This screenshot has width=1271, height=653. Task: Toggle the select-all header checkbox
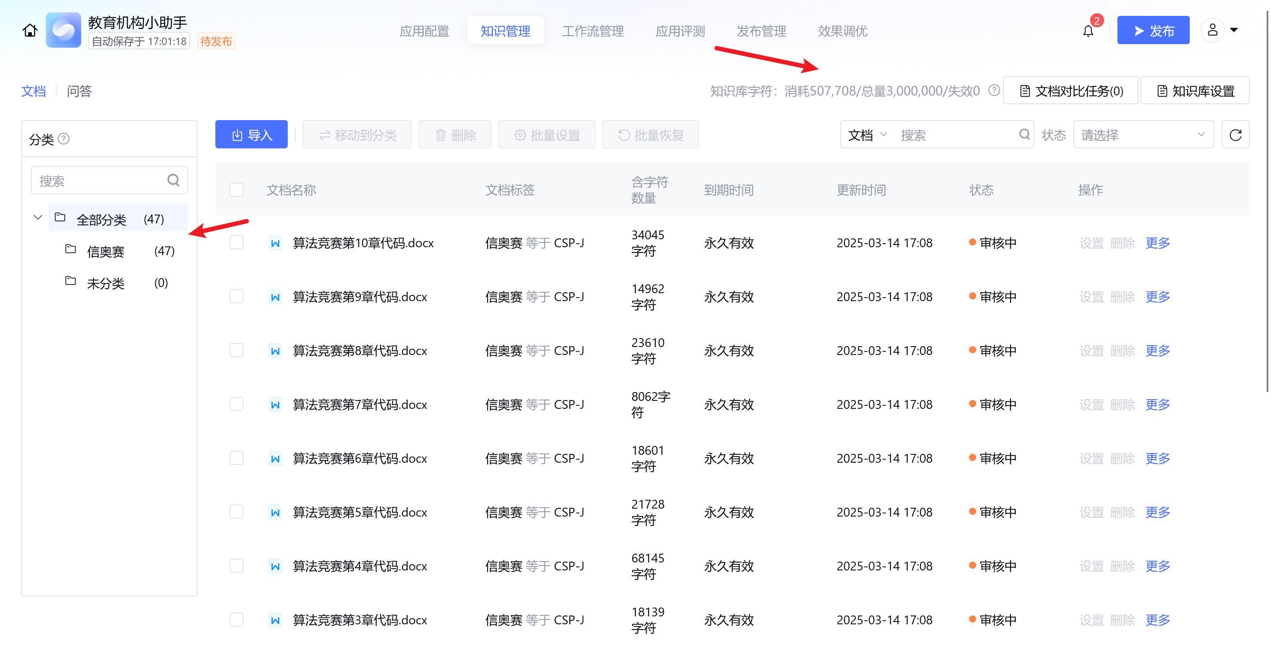[x=237, y=189]
